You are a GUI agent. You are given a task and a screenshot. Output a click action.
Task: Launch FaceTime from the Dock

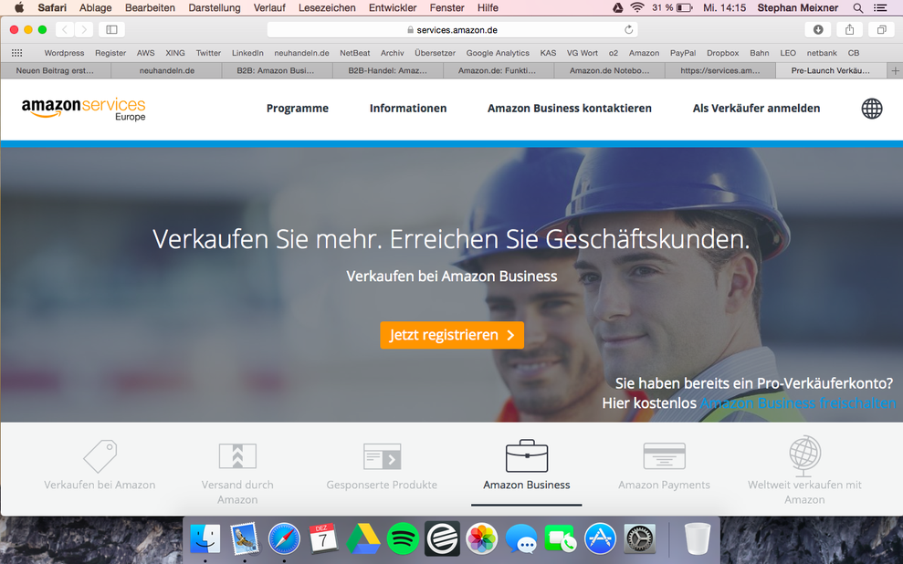561,538
